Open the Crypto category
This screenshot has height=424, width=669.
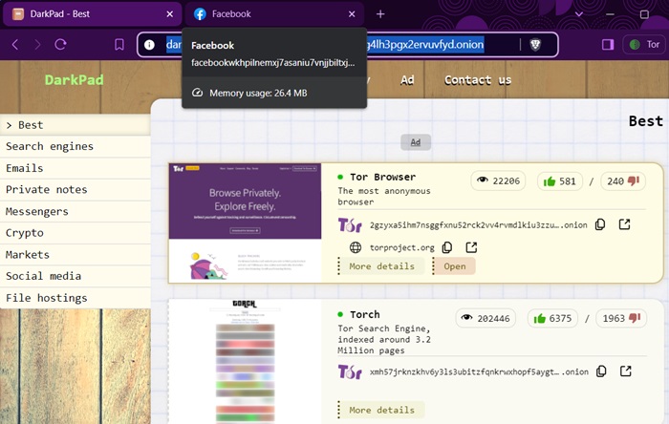point(76,233)
